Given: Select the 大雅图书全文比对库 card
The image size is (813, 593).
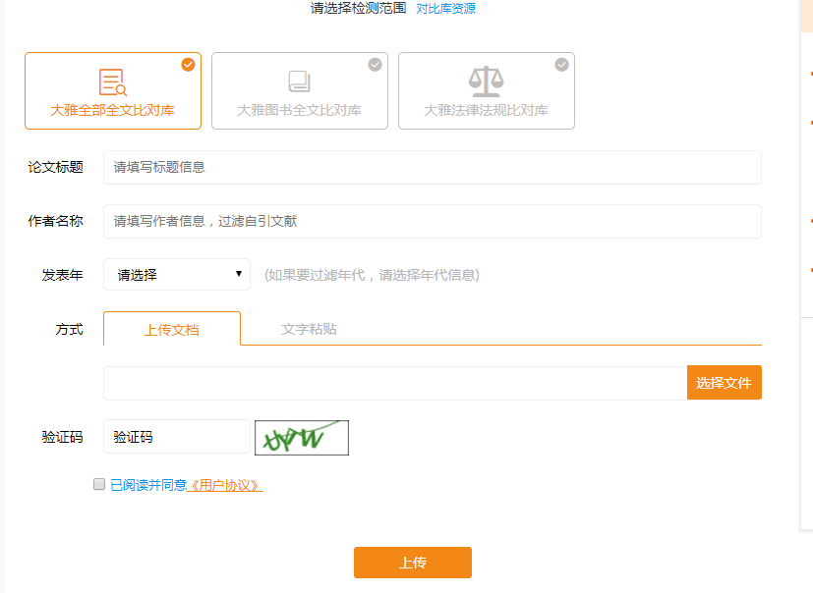Looking at the screenshot, I should (300, 90).
